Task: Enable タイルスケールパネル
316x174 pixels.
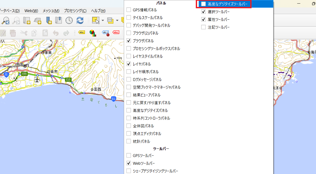Action: [x=129, y=18]
